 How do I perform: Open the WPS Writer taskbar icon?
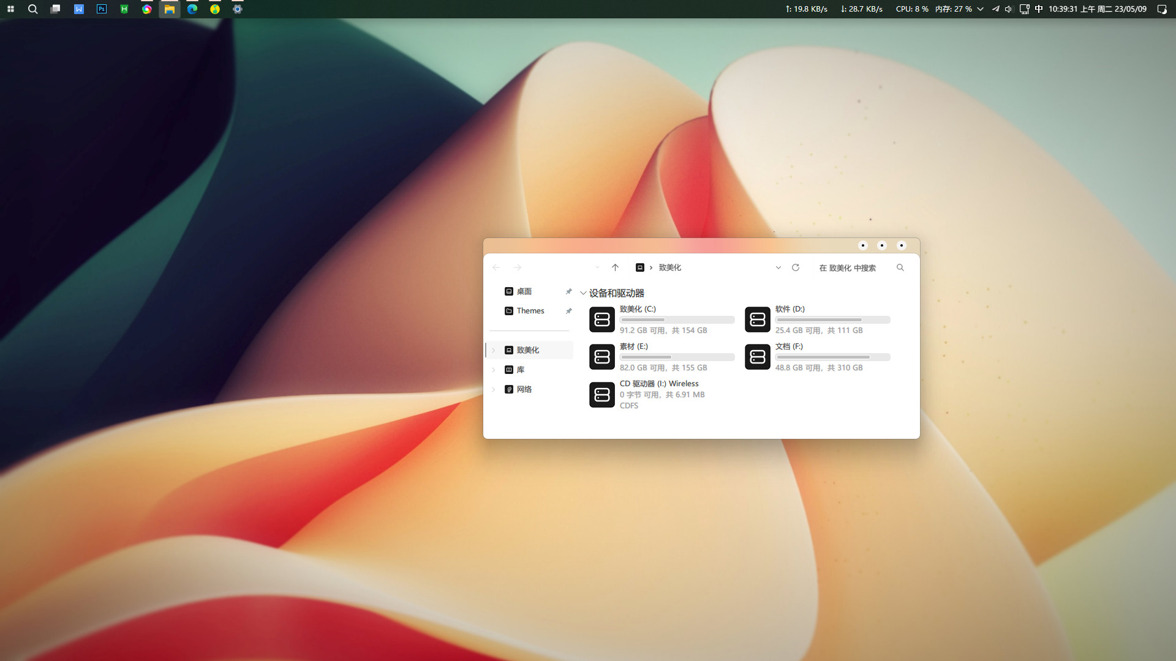coord(79,9)
